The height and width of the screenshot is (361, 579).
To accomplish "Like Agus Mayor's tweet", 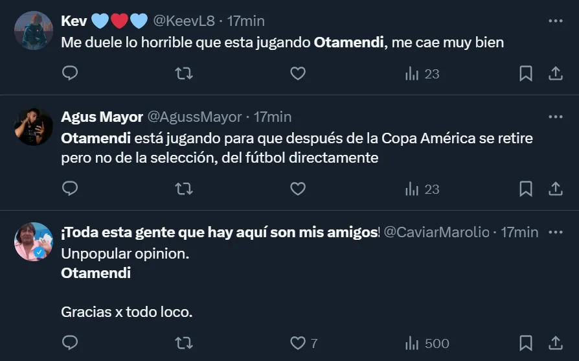I will pyautogui.click(x=297, y=189).
